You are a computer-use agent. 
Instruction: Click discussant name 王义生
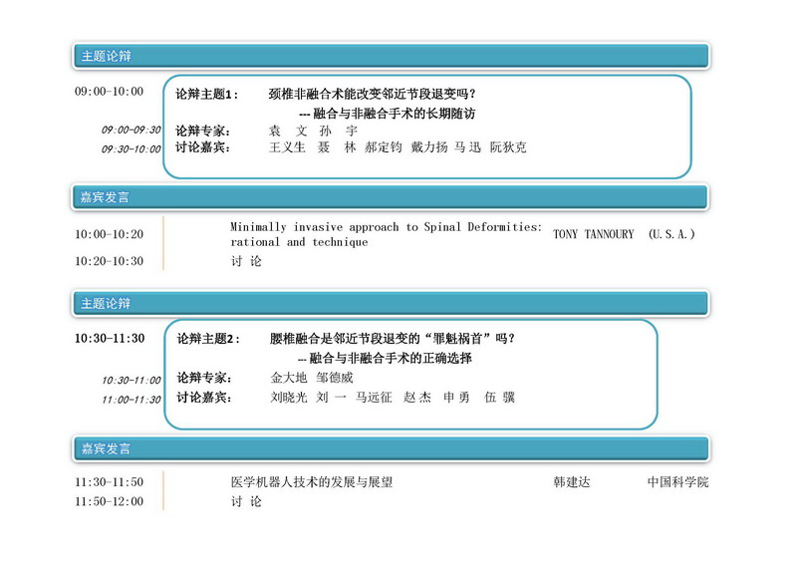[x=287, y=147]
